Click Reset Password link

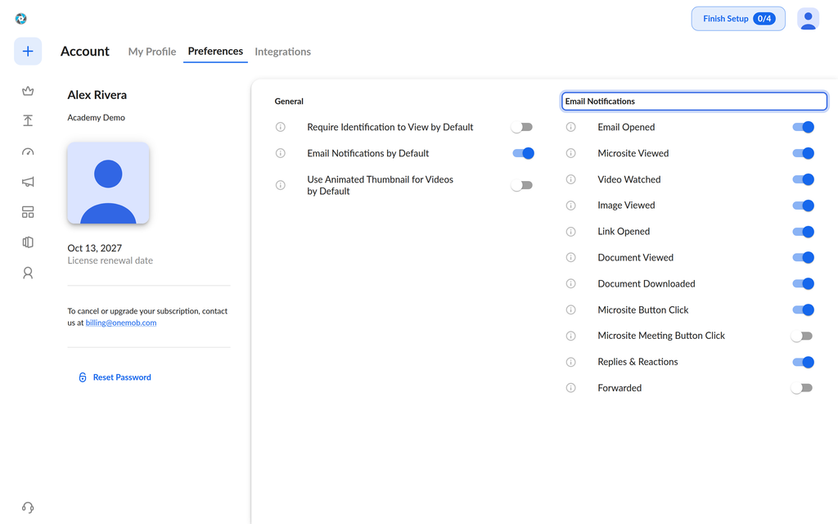pyautogui.click(x=115, y=377)
